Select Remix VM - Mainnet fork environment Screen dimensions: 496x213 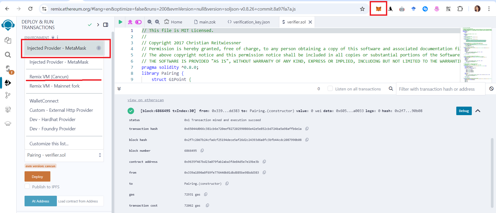[55, 86]
